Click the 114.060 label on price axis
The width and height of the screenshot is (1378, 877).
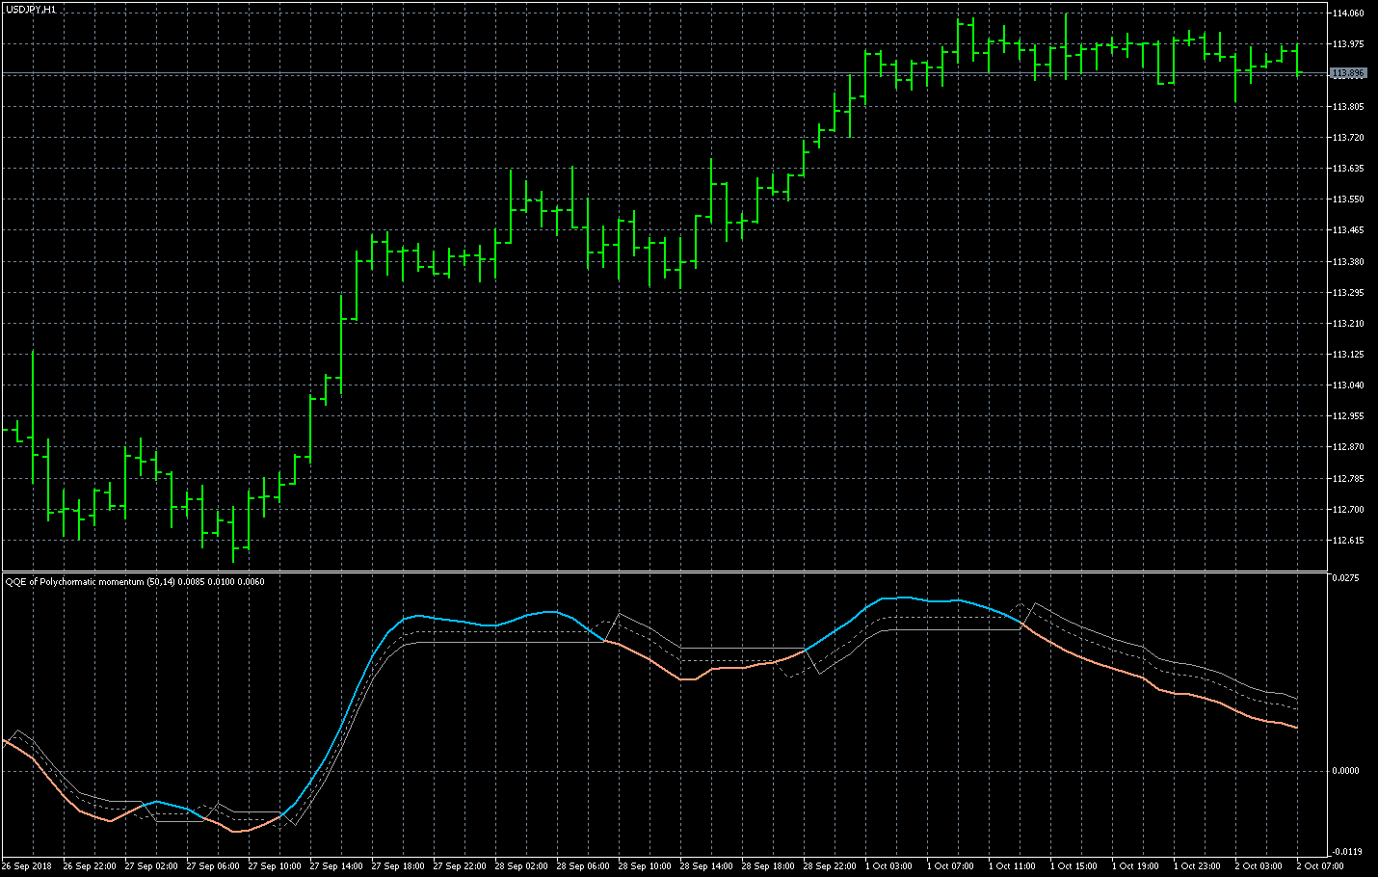(x=1347, y=13)
